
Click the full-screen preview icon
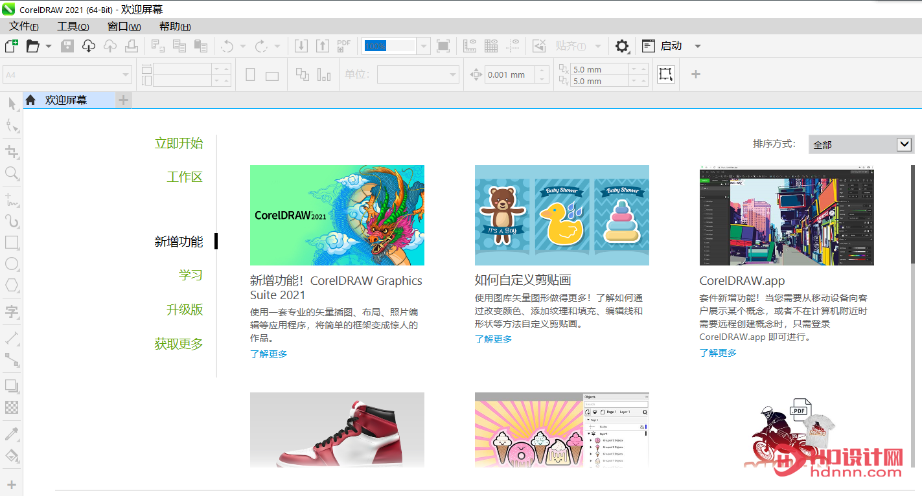tap(443, 46)
